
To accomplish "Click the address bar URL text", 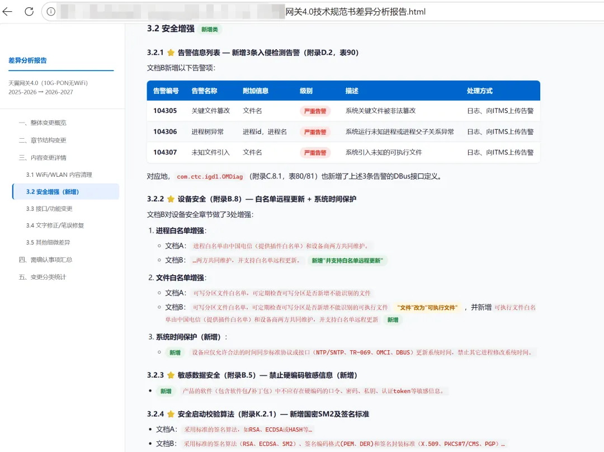I will [355, 12].
